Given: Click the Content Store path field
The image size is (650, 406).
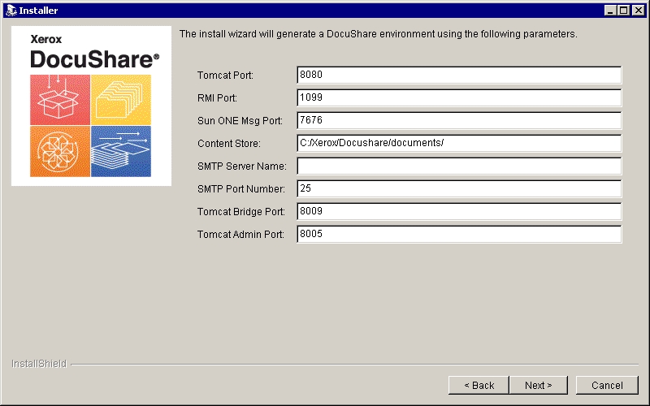Looking at the screenshot, I should point(459,144).
